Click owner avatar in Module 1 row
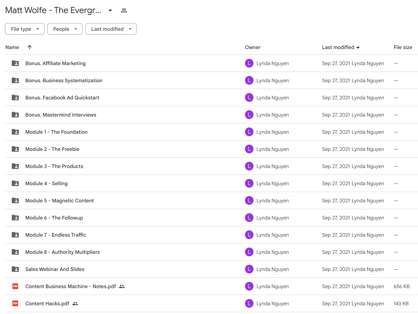 pos(249,132)
